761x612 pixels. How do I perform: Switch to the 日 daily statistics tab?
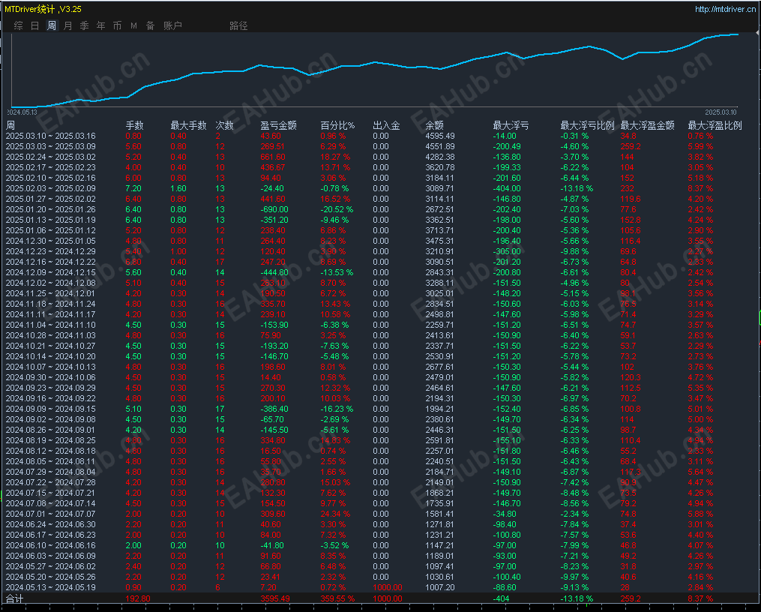[x=34, y=25]
